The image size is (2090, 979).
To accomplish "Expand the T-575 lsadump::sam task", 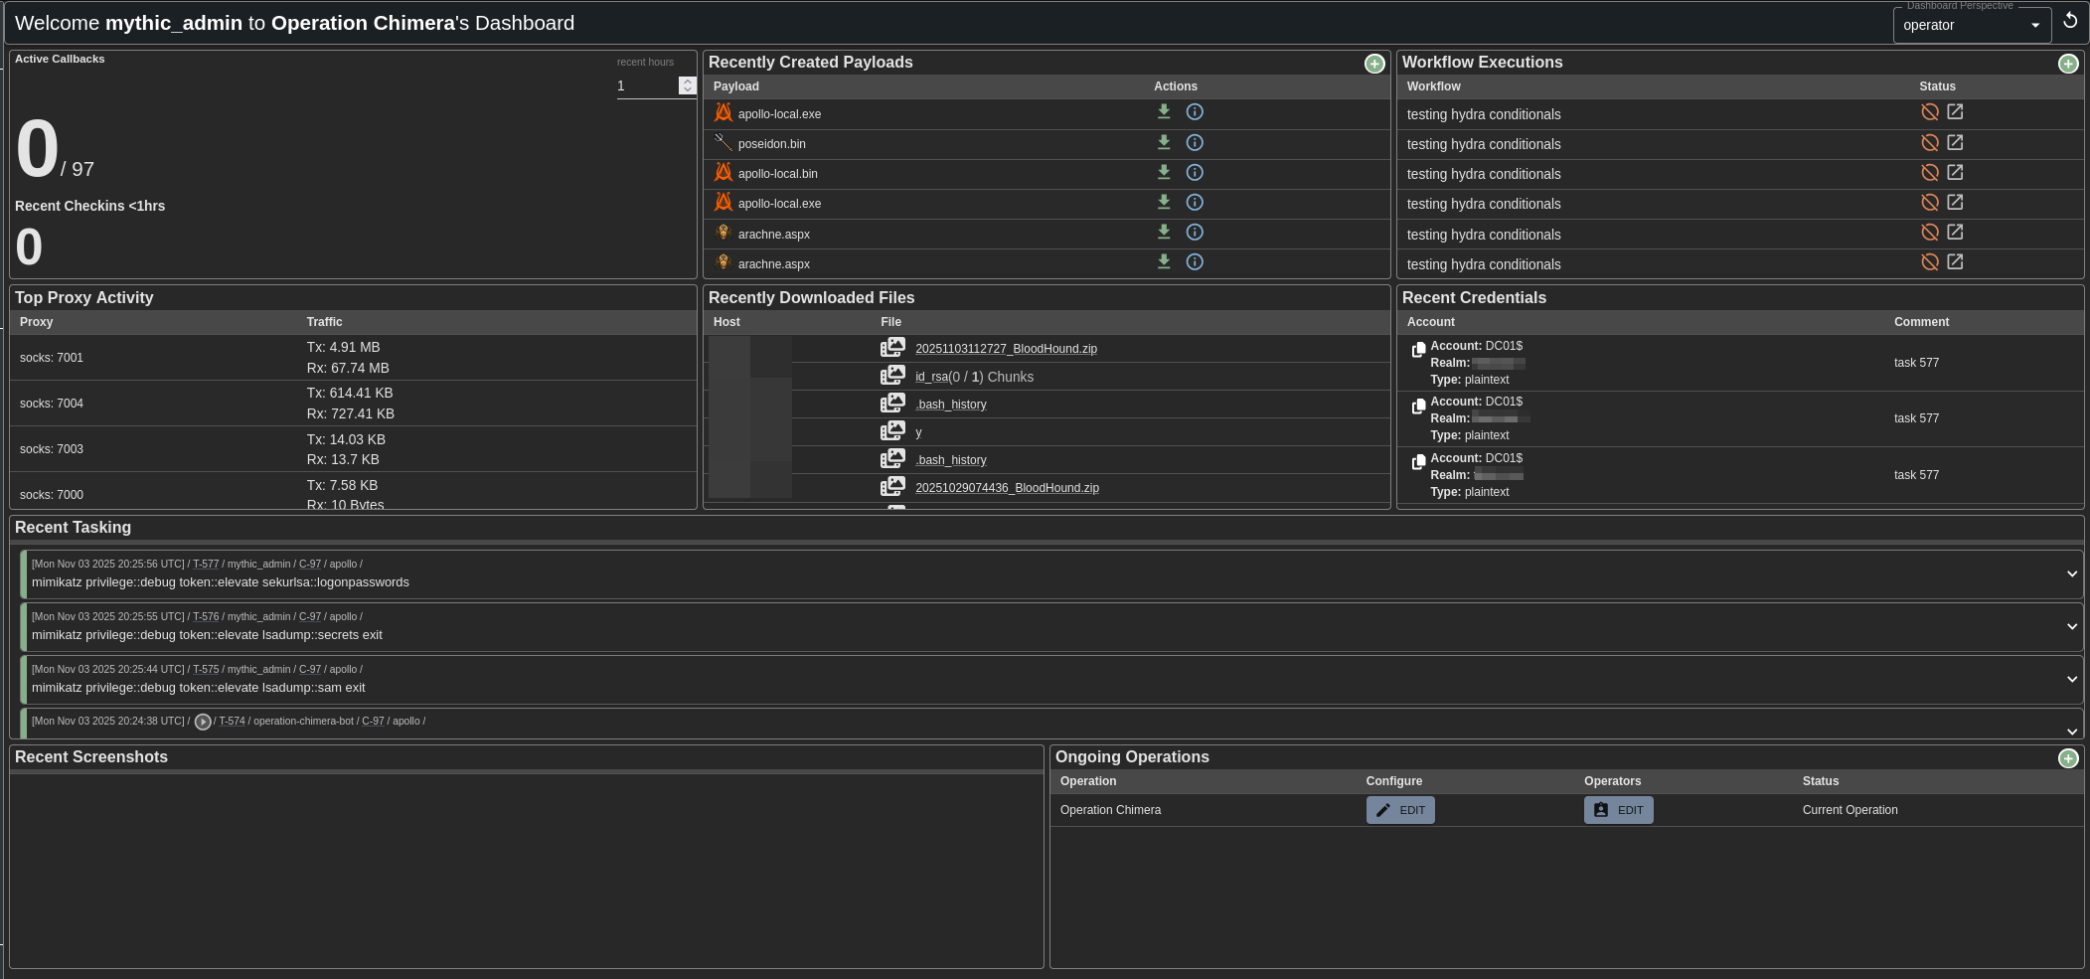I will 2071,679.
